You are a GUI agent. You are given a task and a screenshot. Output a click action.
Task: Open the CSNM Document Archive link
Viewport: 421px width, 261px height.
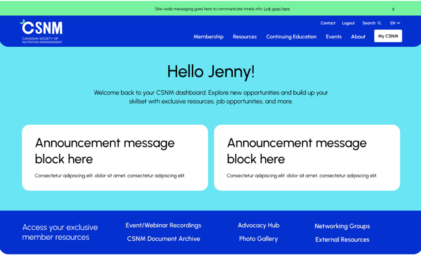(163, 239)
